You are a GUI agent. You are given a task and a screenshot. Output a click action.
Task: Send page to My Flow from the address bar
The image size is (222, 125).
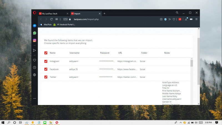point(170,19)
